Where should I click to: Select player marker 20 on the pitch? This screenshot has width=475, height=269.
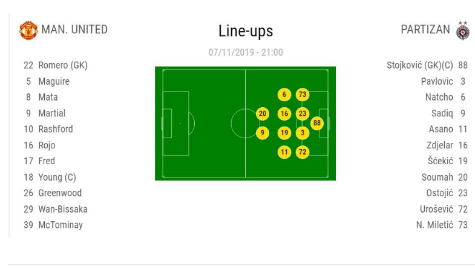(262, 114)
